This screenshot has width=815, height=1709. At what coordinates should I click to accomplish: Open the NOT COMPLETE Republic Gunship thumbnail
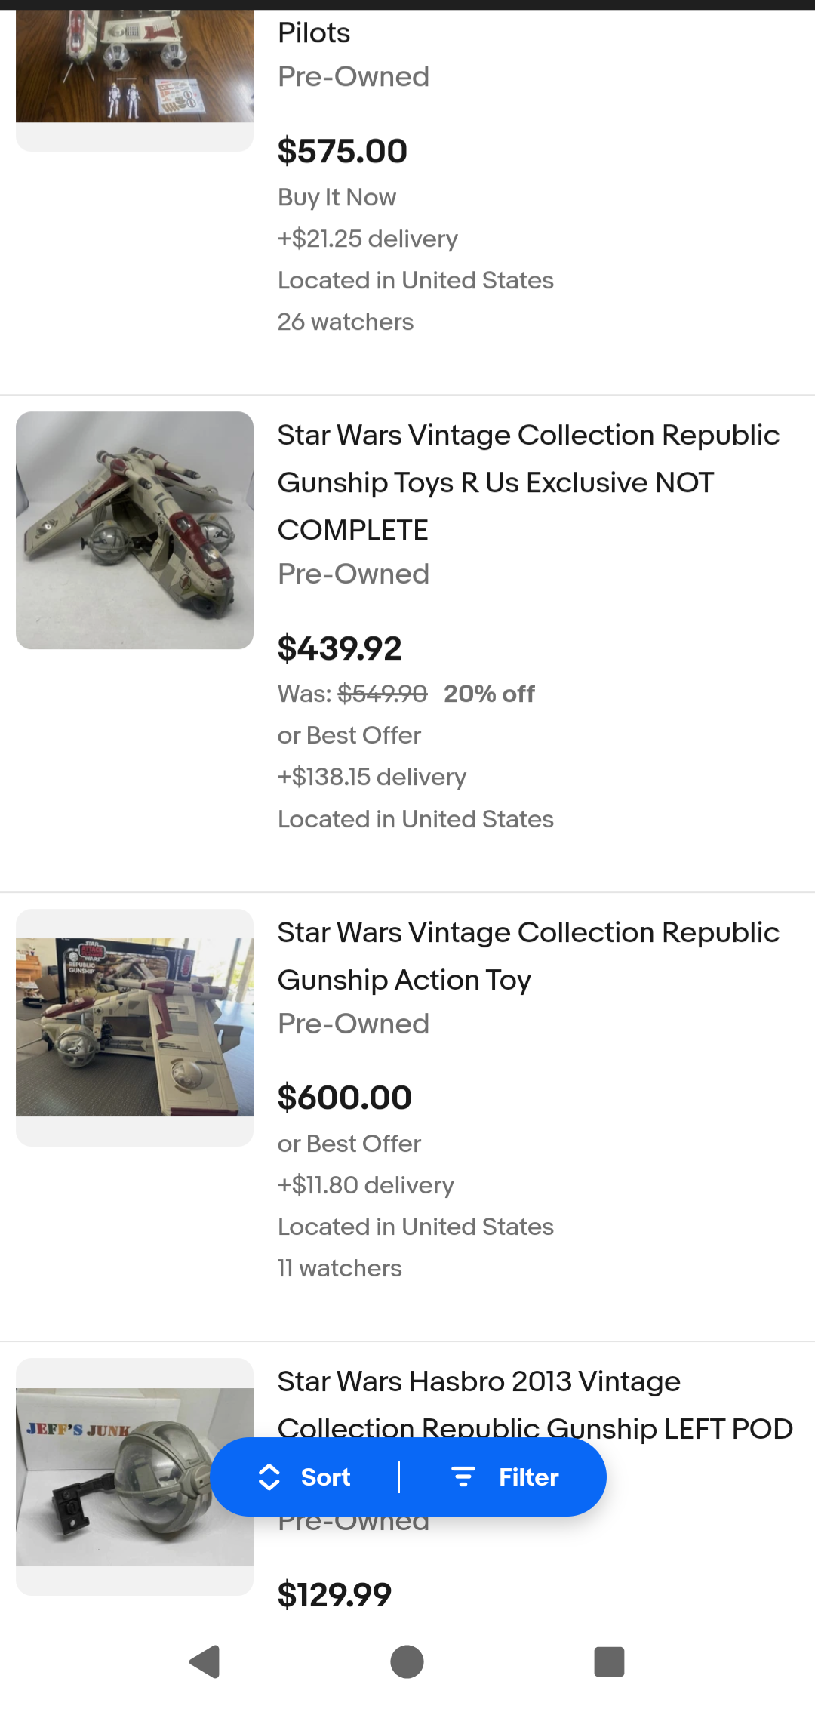click(134, 530)
